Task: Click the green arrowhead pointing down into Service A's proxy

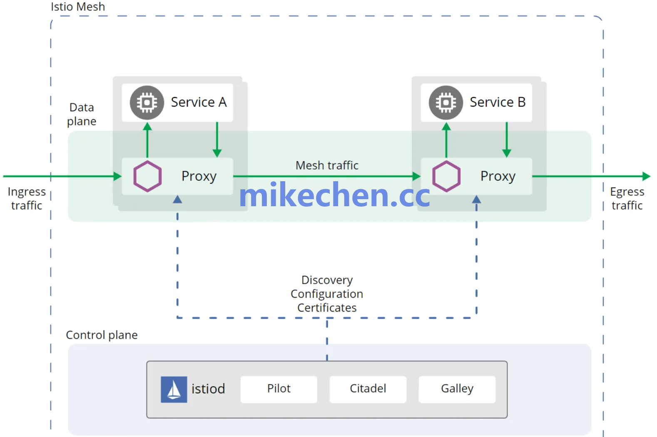Action: coord(217,153)
